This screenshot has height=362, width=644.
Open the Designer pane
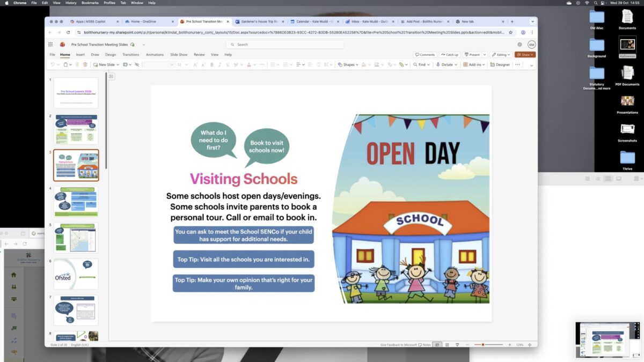pos(500,64)
